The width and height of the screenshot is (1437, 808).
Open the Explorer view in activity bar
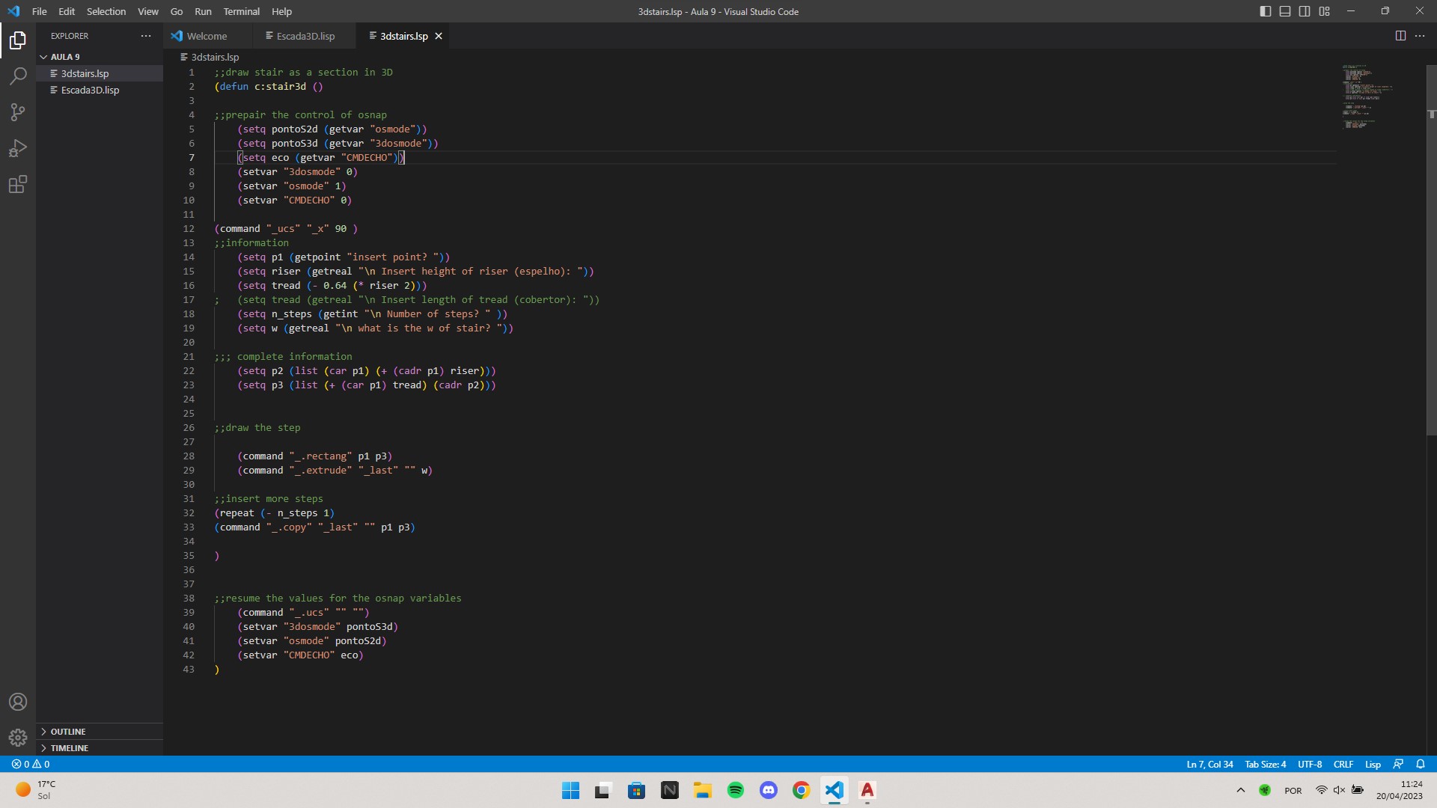[x=18, y=40]
